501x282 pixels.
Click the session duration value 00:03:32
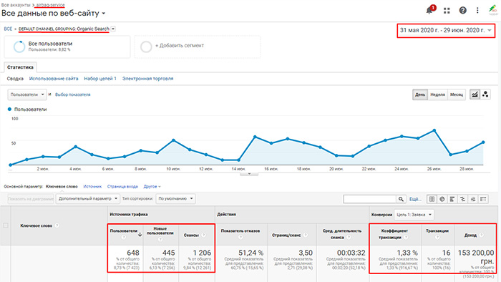click(x=351, y=253)
